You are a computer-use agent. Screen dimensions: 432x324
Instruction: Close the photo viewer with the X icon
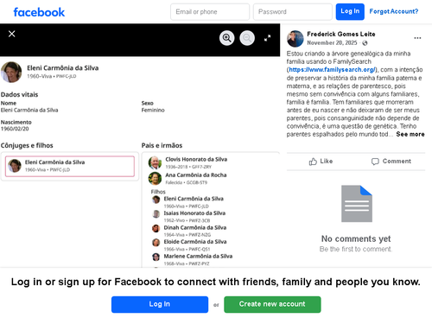(x=12, y=34)
